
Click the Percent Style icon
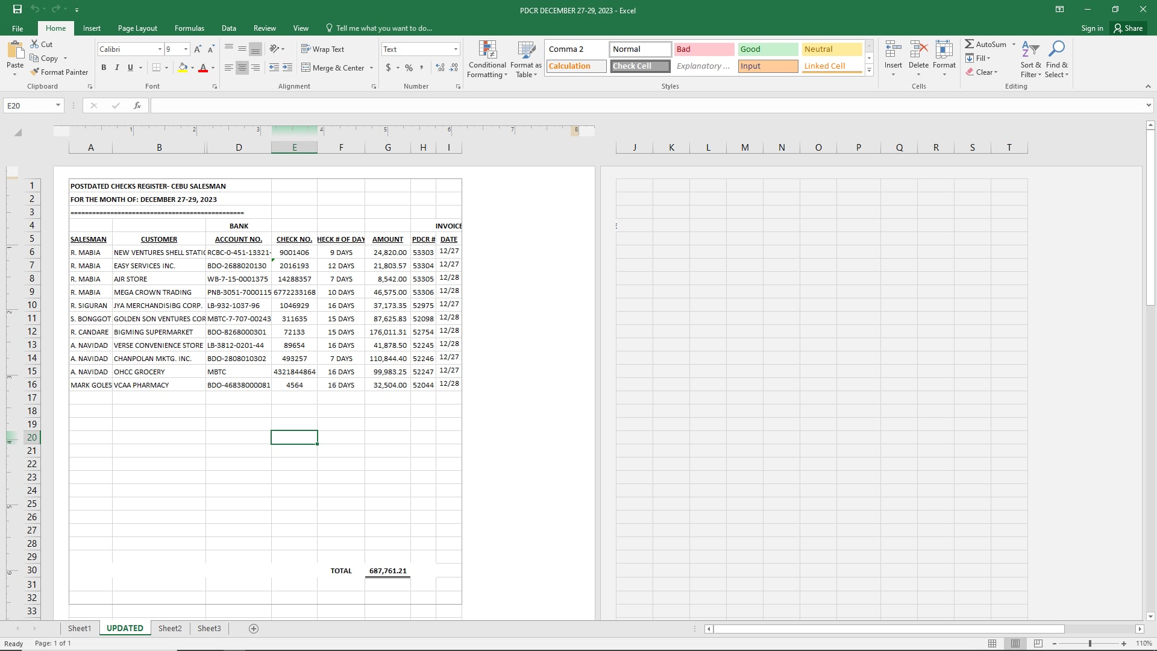(409, 68)
